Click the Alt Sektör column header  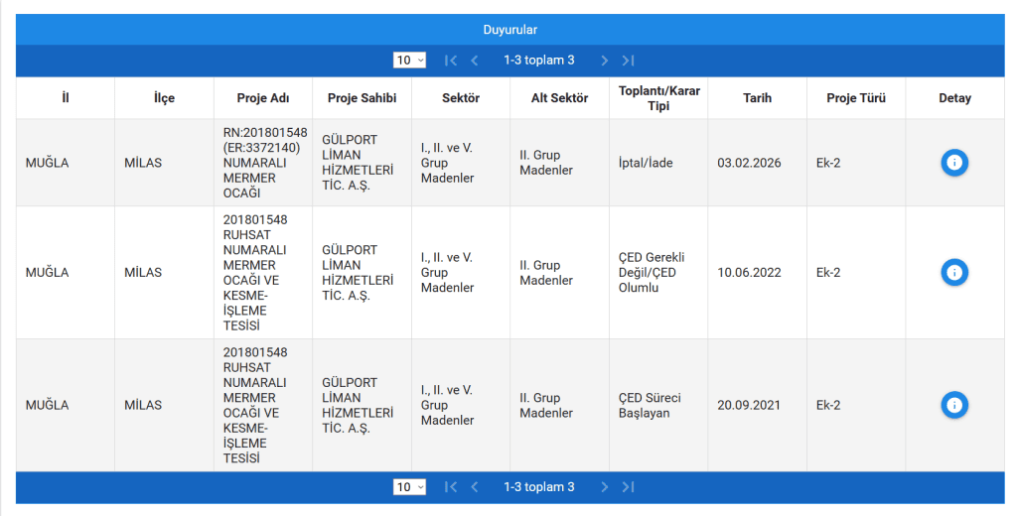click(559, 98)
